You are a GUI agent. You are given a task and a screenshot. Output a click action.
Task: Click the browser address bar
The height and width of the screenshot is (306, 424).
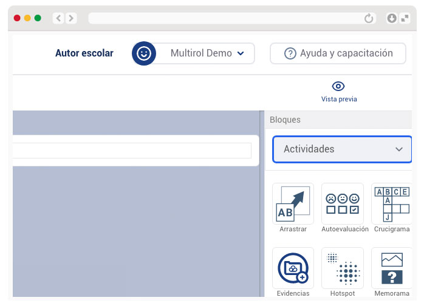pyautogui.click(x=225, y=18)
